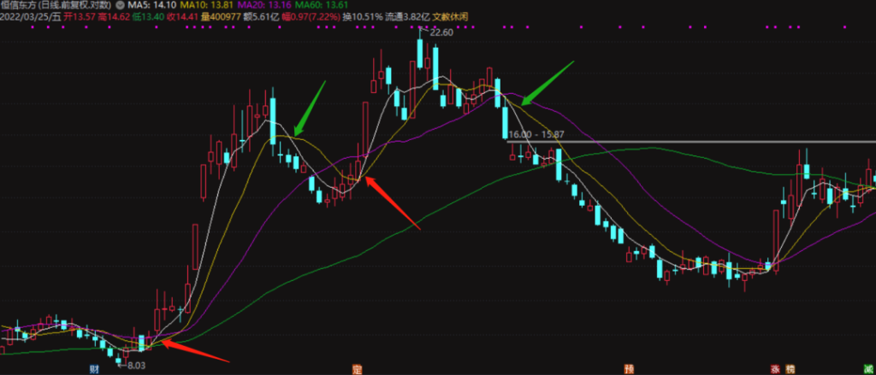Click the 预 forecast marker icon

[x=629, y=369]
